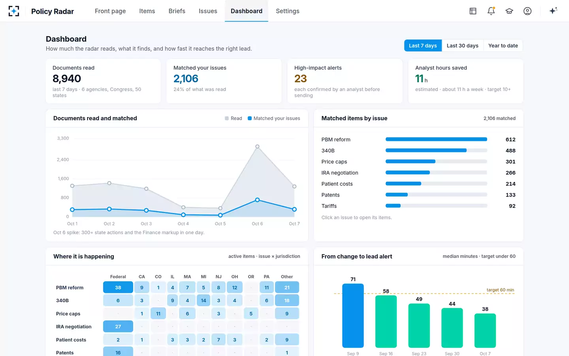
Task: Click the Oct 7 Read data point
Action: (x=294, y=186)
